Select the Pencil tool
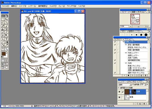Viewport: 152px width, 109px height. (x=7, y=32)
